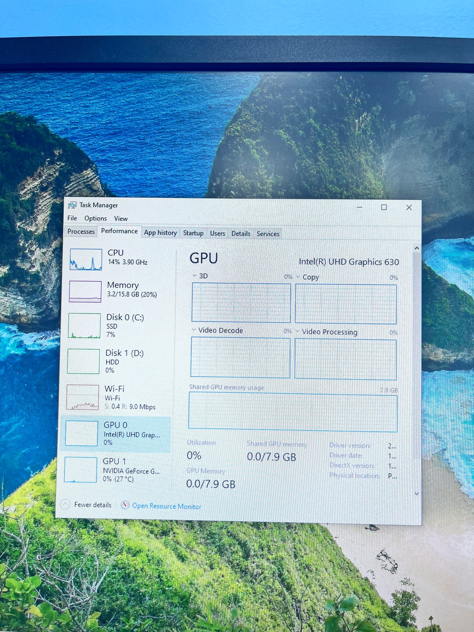Image resolution: width=474 pixels, height=632 pixels.
Task: Click the 'Driver version:' label
Action: click(350, 445)
